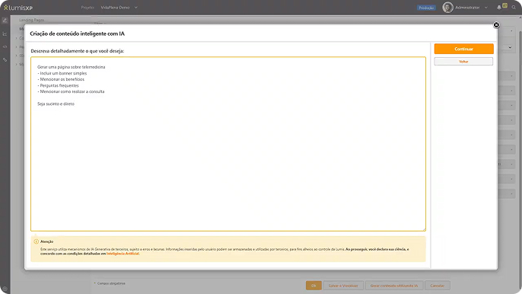This screenshot has height=294, width=522.
Task: Open the code brackets sidebar icon
Action: tap(5, 46)
